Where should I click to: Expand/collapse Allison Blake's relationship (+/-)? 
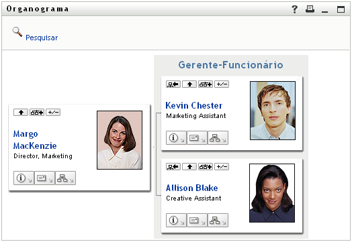222,167
